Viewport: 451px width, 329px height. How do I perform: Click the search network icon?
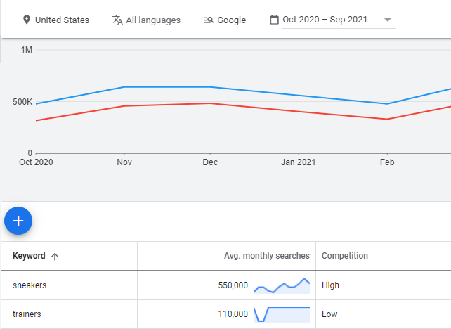point(208,20)
